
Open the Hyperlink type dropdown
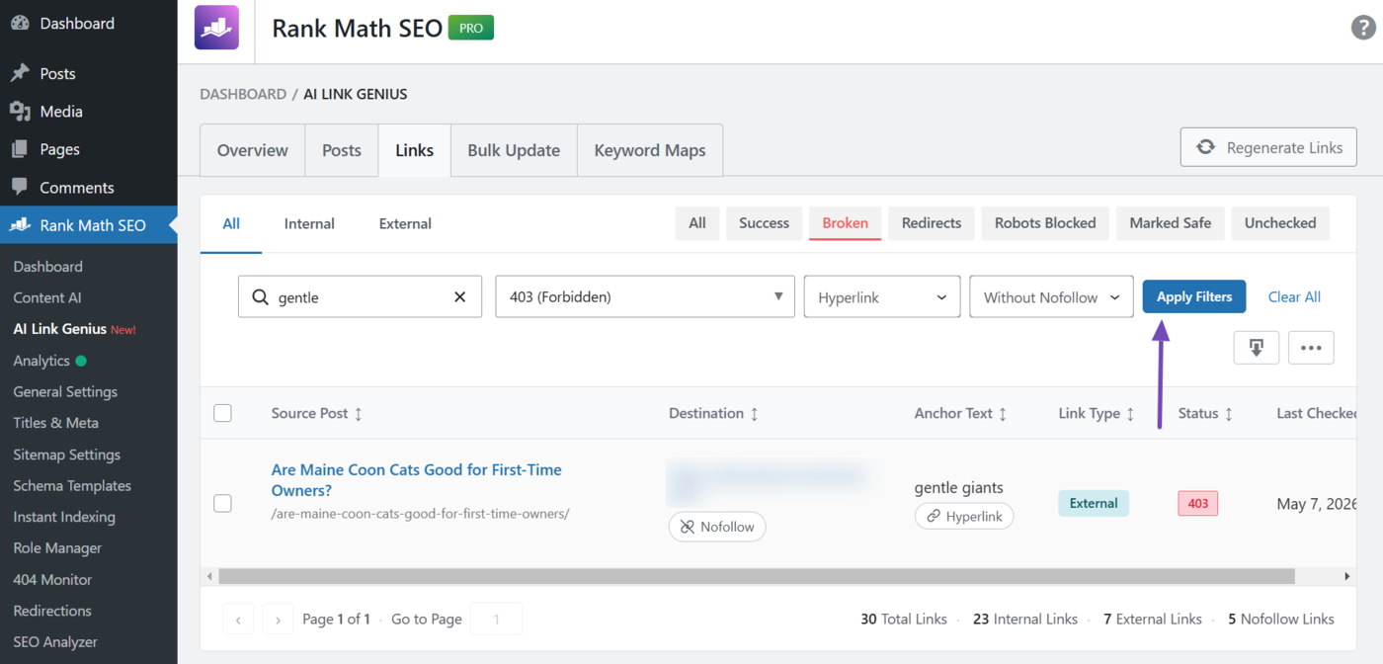point(882,296)
